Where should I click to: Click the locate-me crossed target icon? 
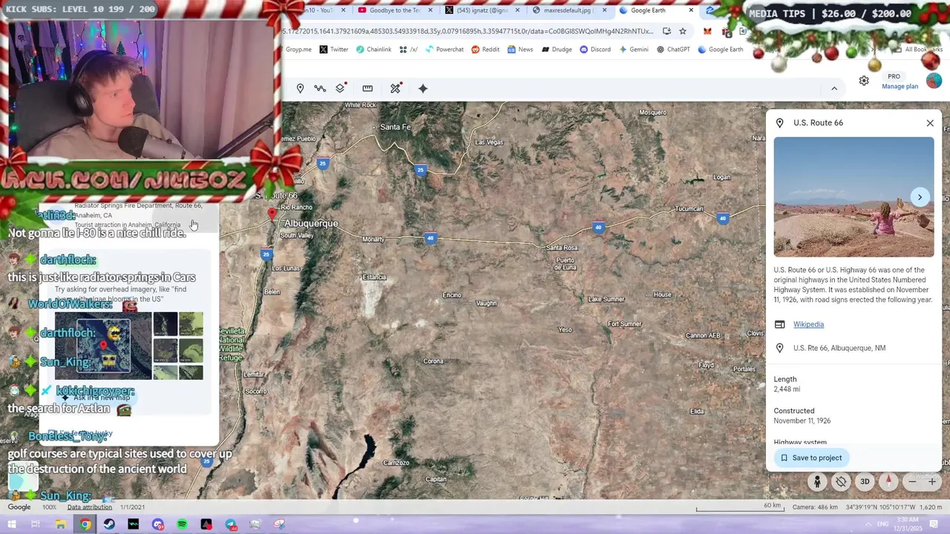coord(841,482)
